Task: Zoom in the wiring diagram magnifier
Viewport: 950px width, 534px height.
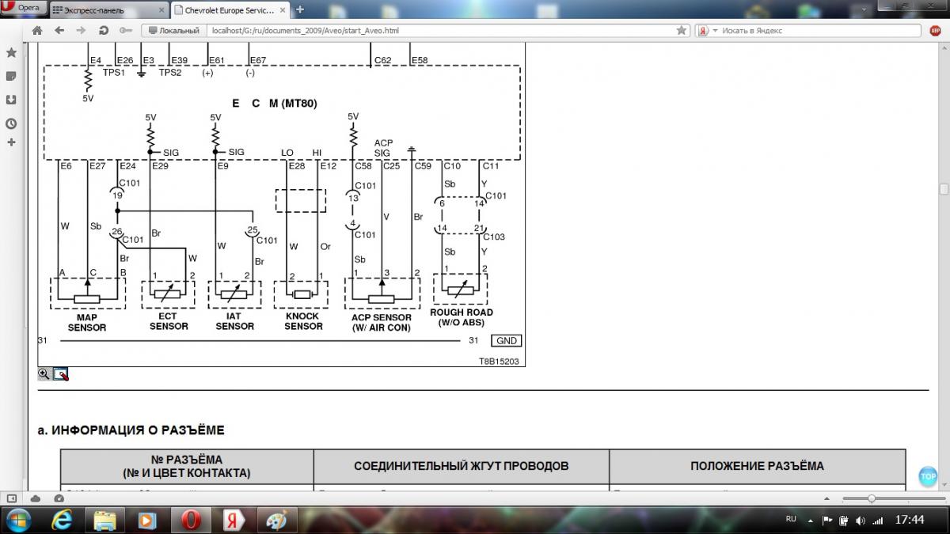Action: [x=44, y=373]
